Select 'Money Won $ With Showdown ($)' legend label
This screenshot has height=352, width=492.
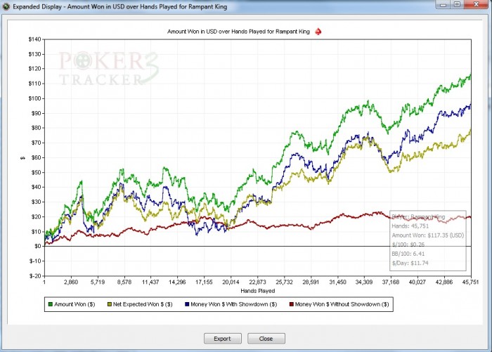[234, 304]
